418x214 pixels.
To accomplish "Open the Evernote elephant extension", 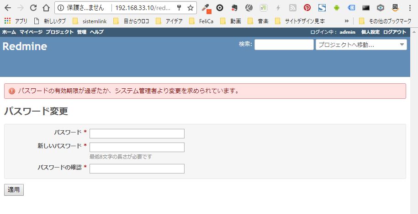I will pyautogui.click(x=234, y=8).
